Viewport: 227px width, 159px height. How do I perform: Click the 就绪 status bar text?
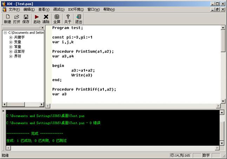pos(5,155)
